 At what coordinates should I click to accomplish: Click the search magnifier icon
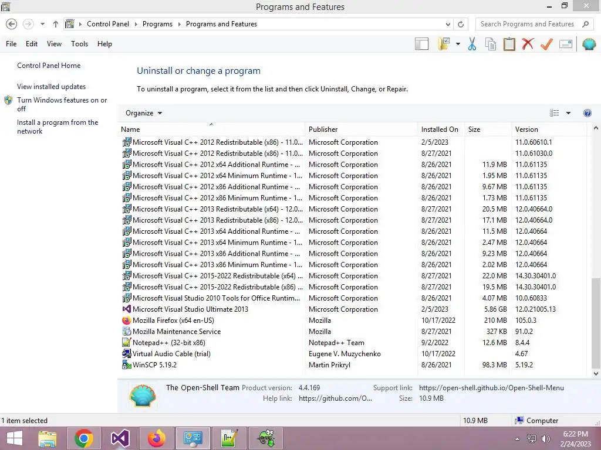585,24
